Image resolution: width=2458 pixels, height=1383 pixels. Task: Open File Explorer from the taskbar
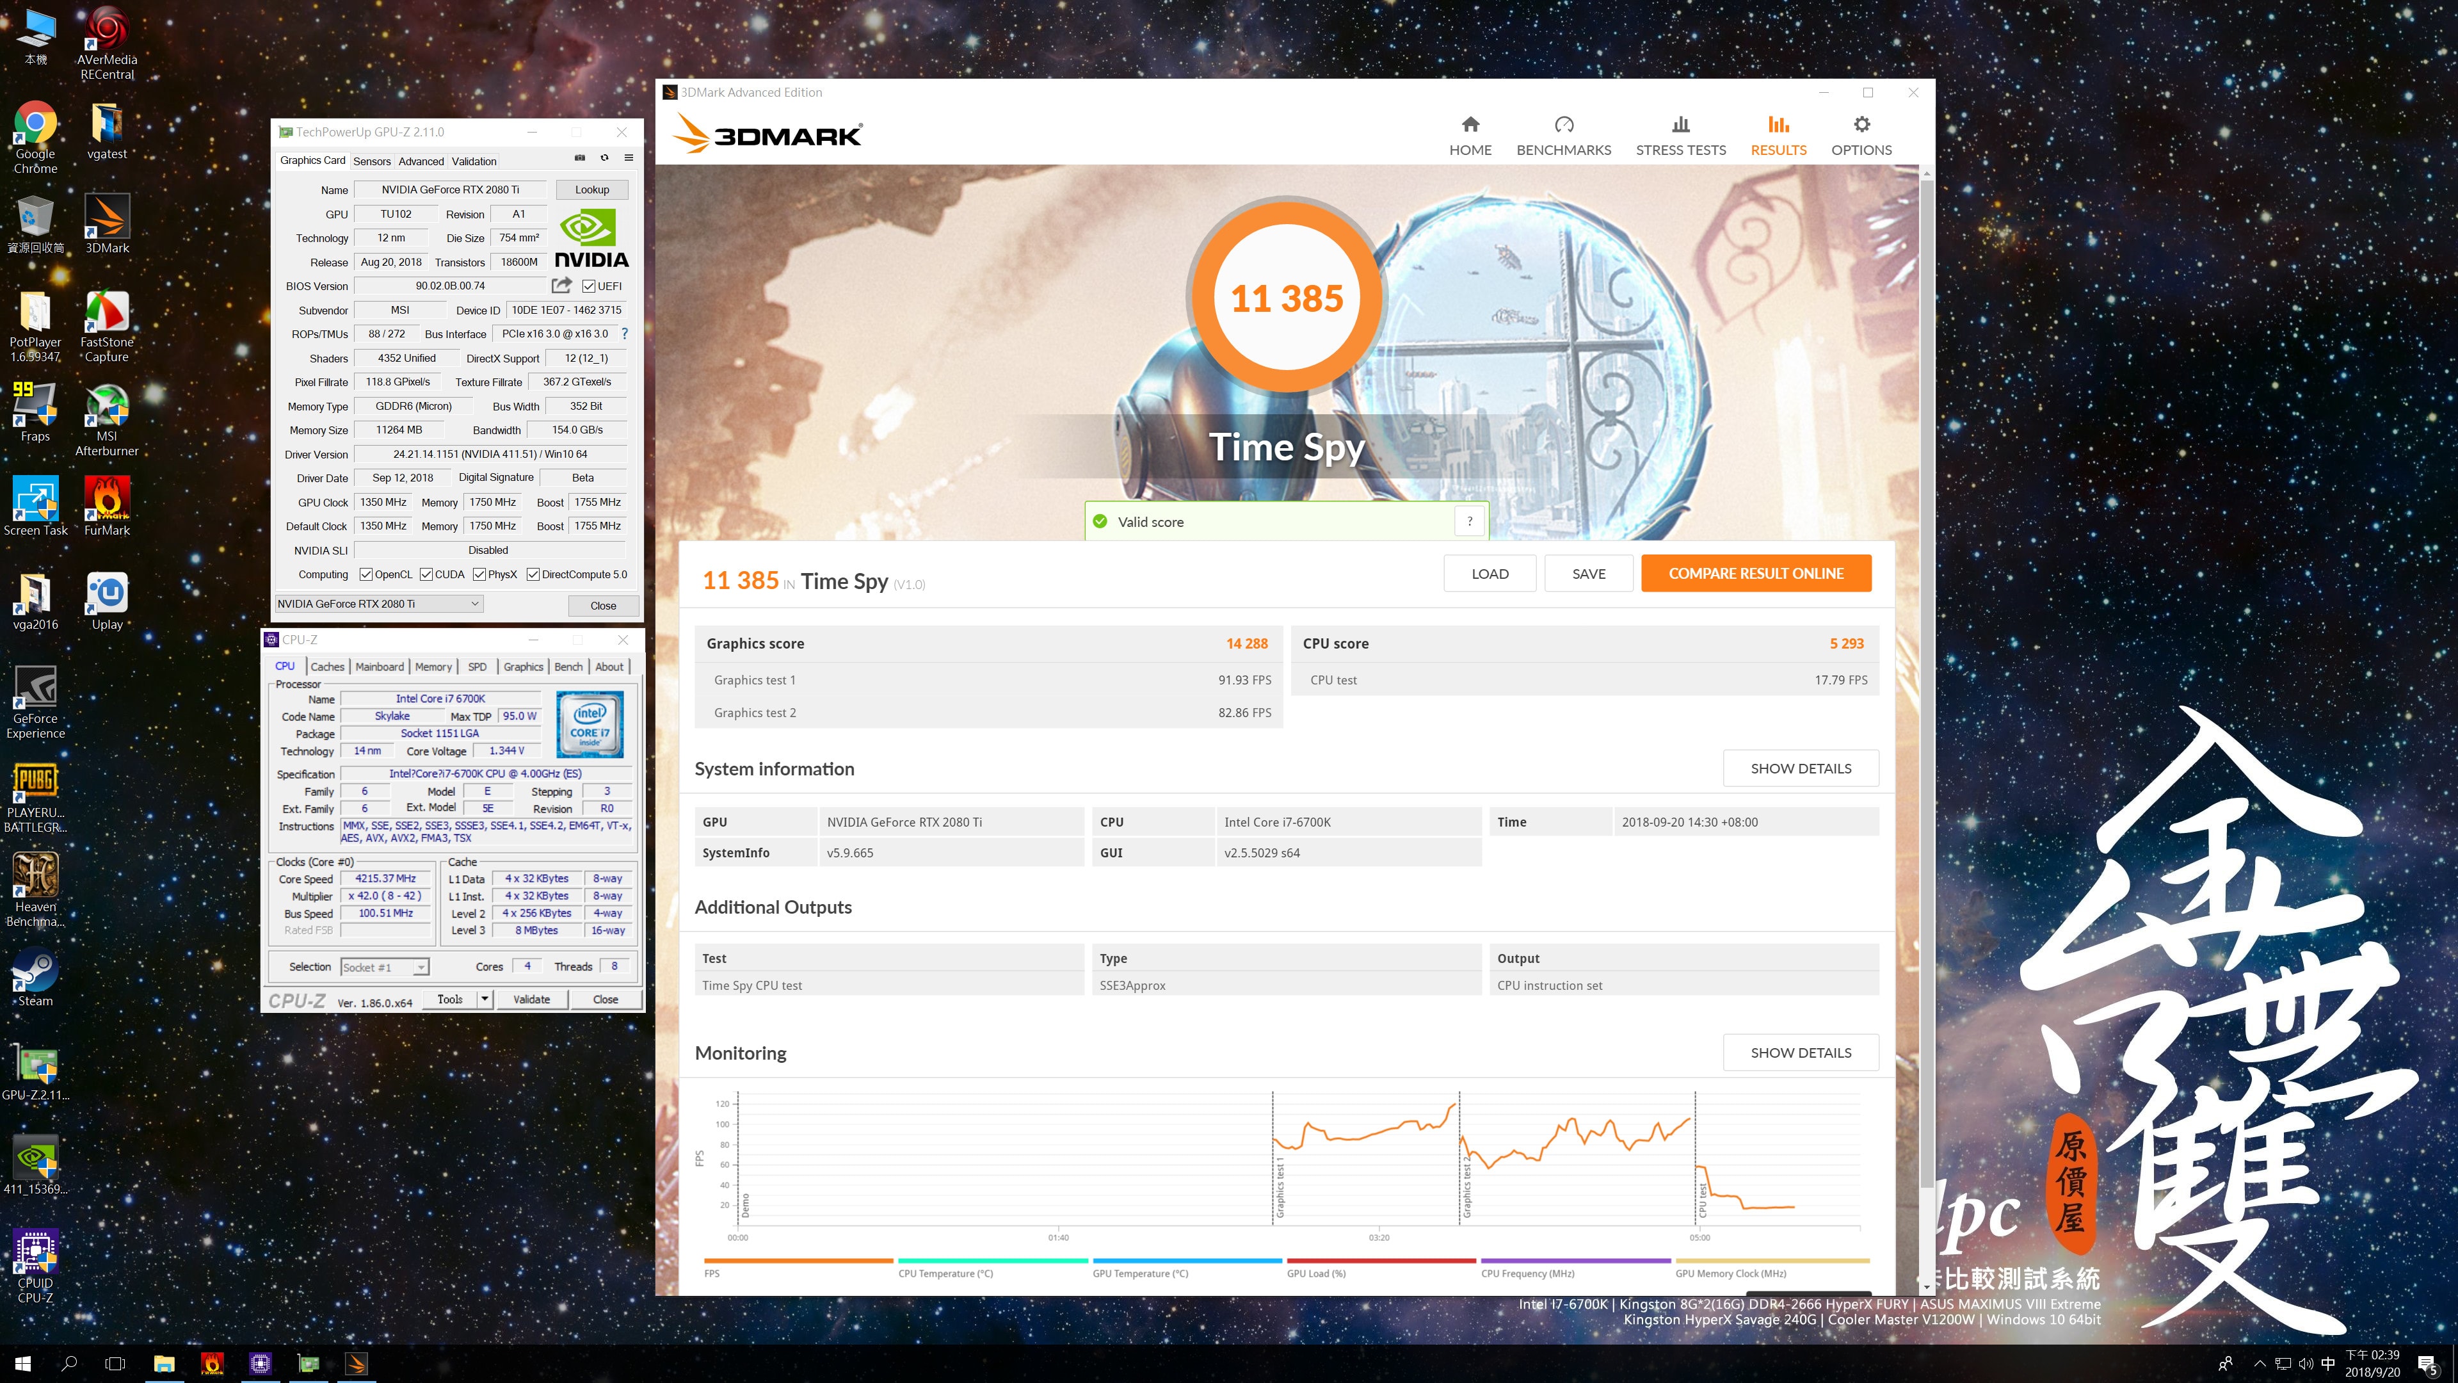coord(164,1364)
